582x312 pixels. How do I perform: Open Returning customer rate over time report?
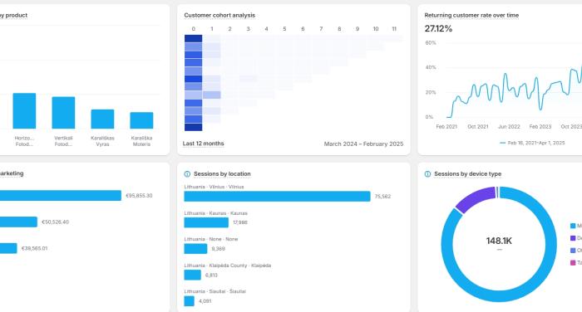coord(471,15)
